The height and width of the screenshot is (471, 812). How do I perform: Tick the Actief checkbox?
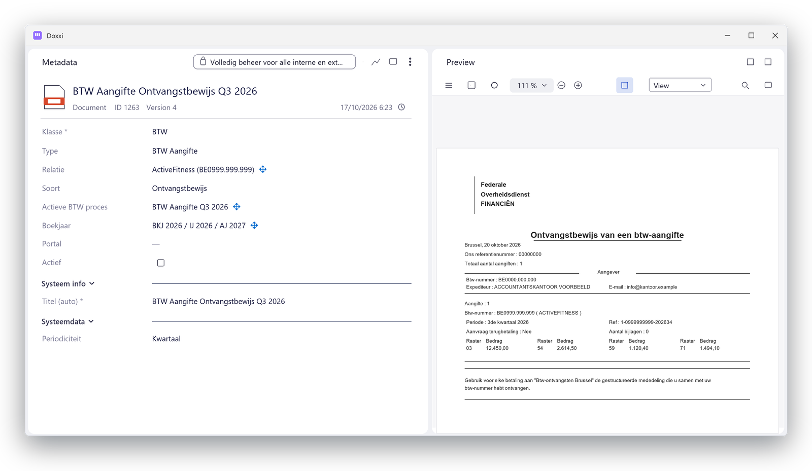coord(161,263)
